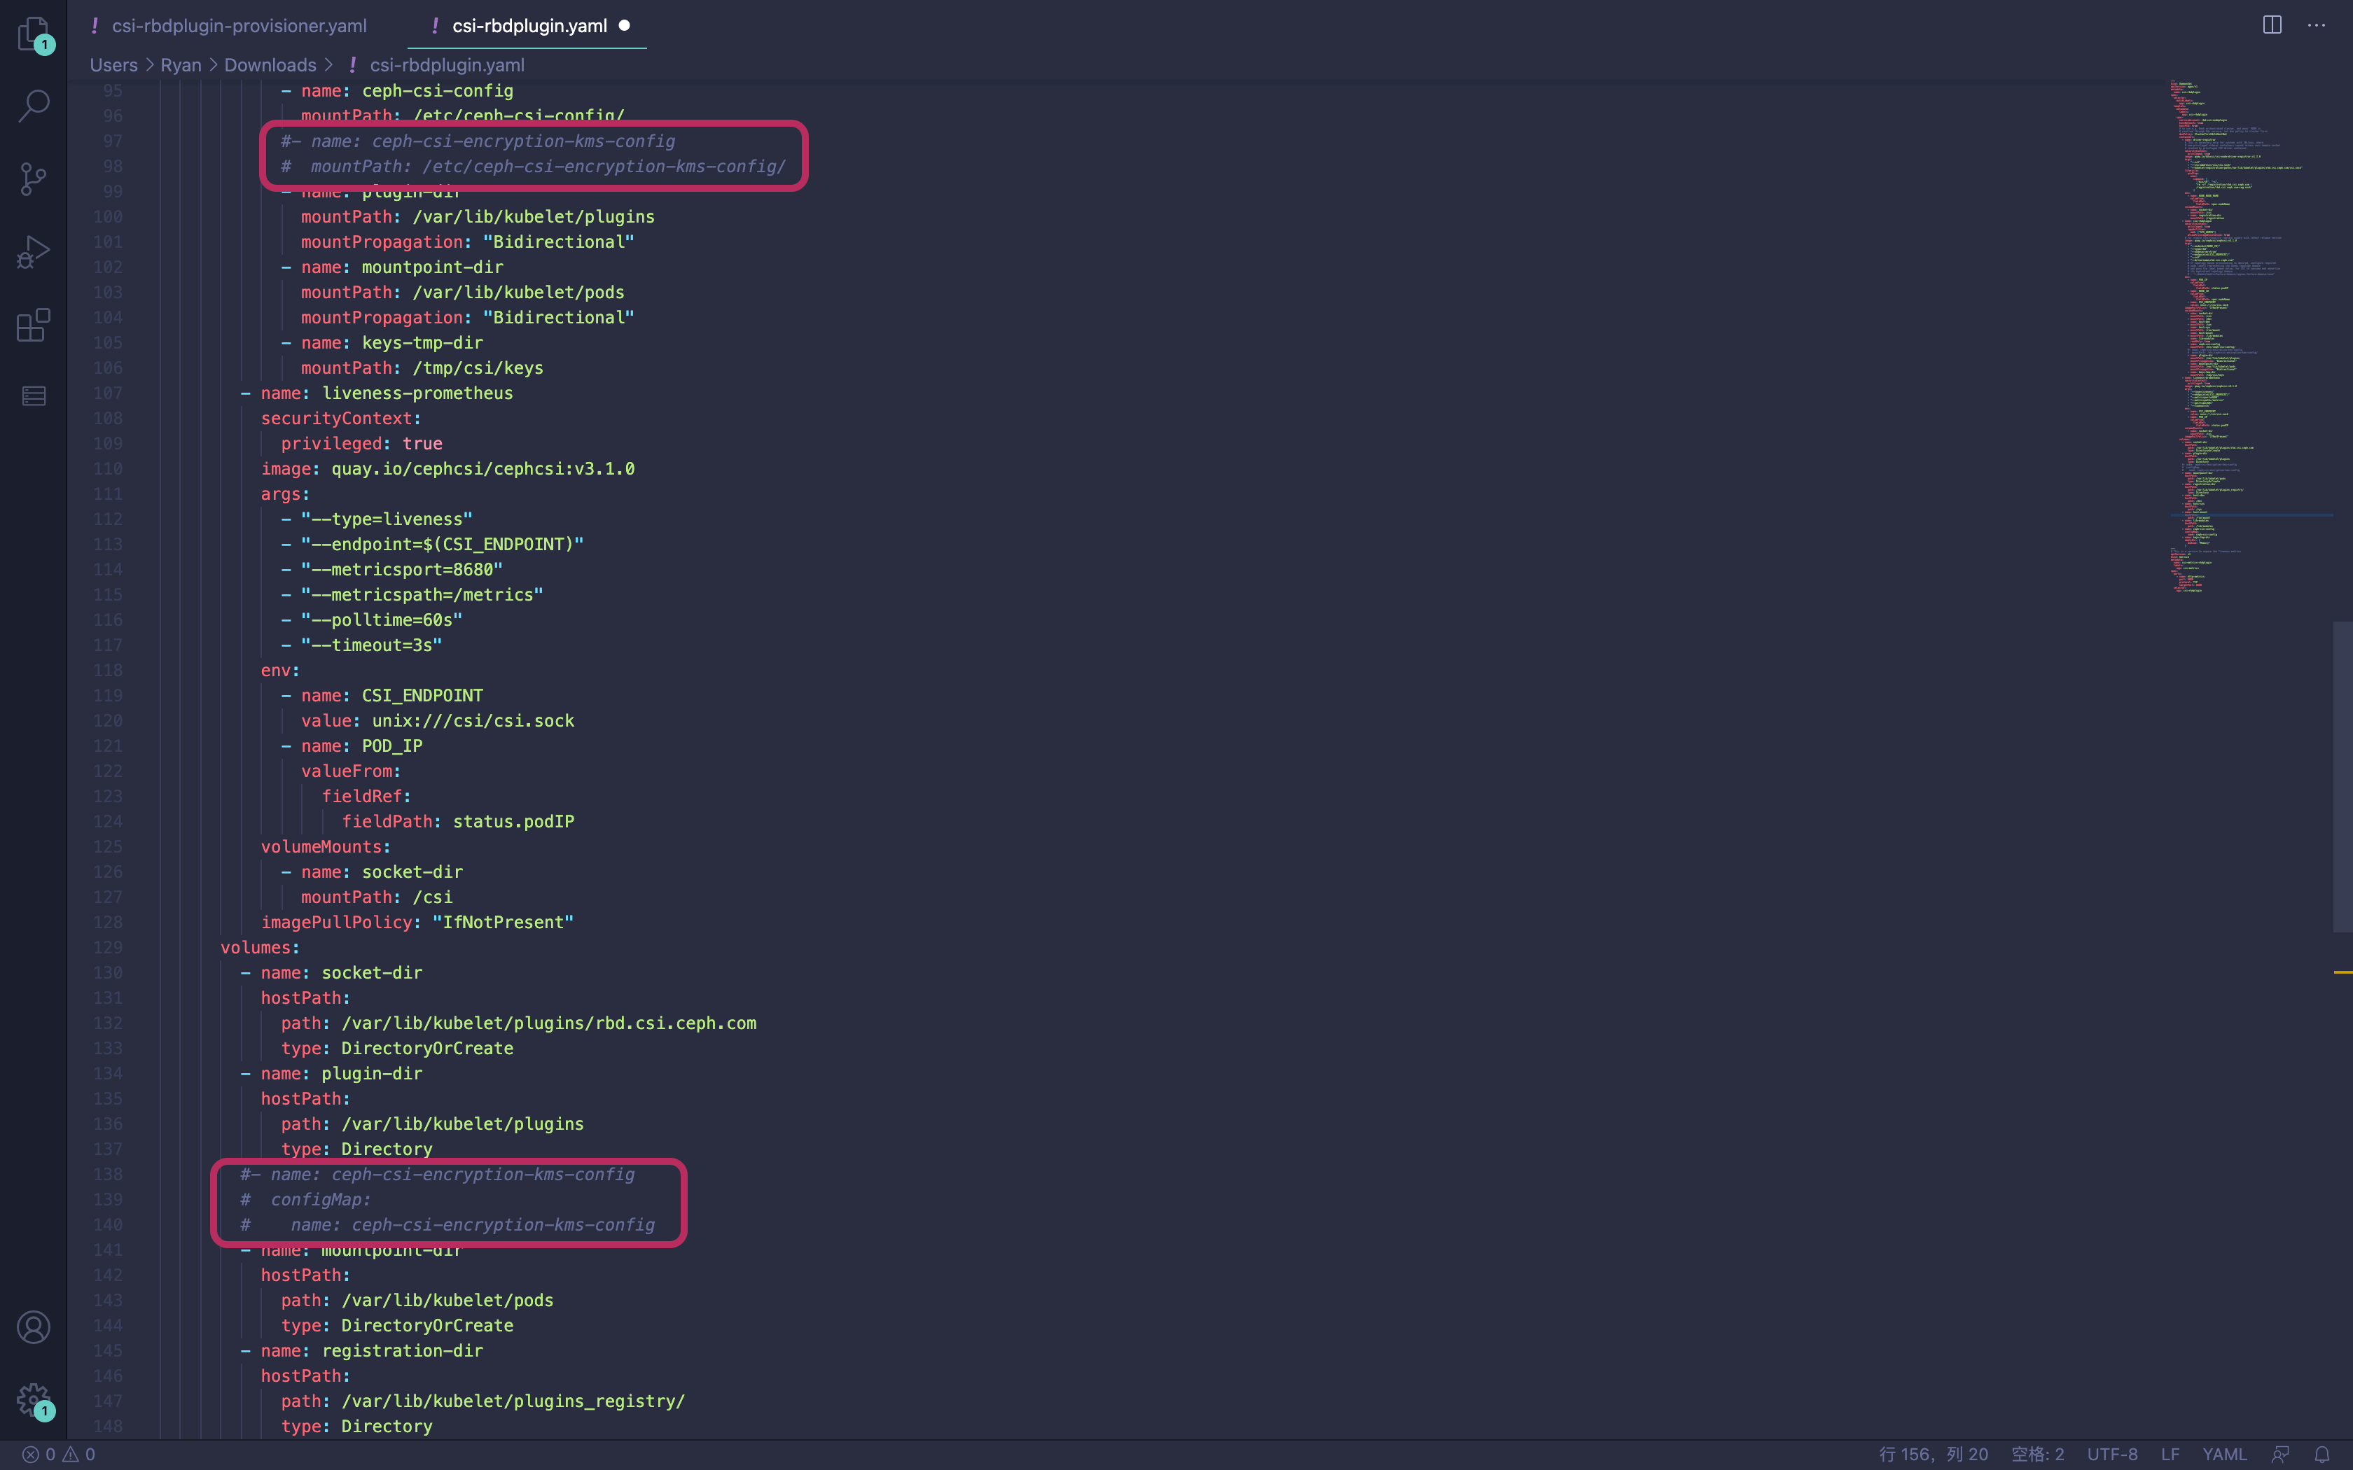The height and width of the screenshot is (1470, 2353).
Task: Click the unsaved dot on csi-rbdplugin.yaml tab
Action: (x=624, y=25)
